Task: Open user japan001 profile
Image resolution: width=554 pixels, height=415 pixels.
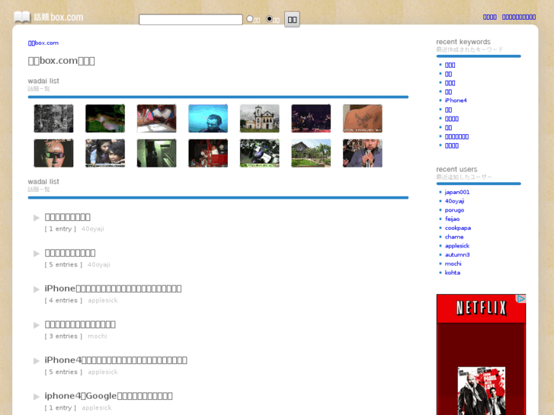Action: tap(457, 192)
